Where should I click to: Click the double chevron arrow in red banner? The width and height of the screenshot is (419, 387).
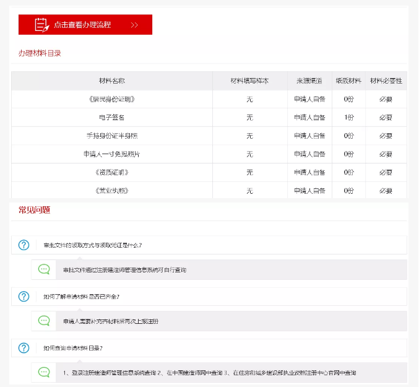tap(134, 25)
